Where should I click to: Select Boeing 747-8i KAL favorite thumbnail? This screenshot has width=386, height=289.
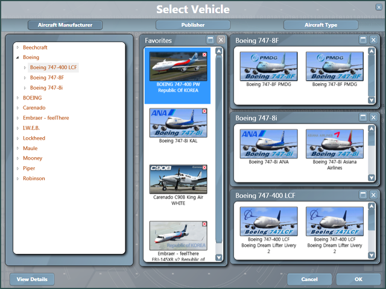click(x=179, y=123)
